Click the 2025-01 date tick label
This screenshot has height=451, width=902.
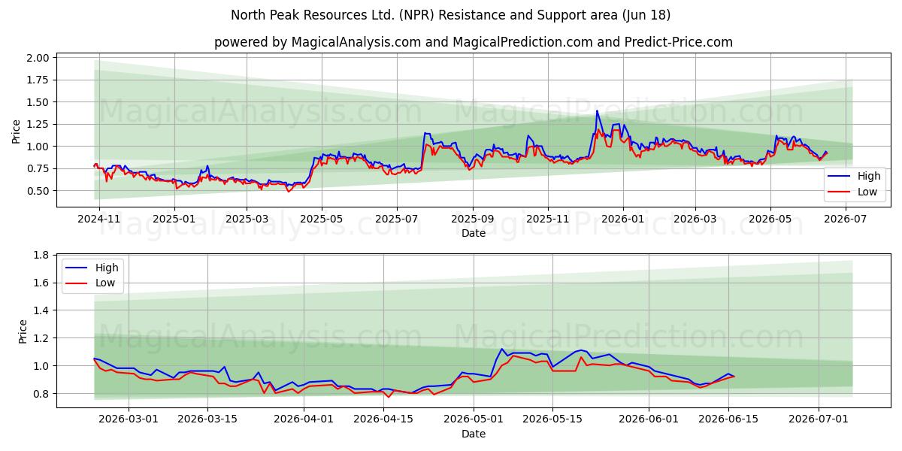tap(174, 219)
